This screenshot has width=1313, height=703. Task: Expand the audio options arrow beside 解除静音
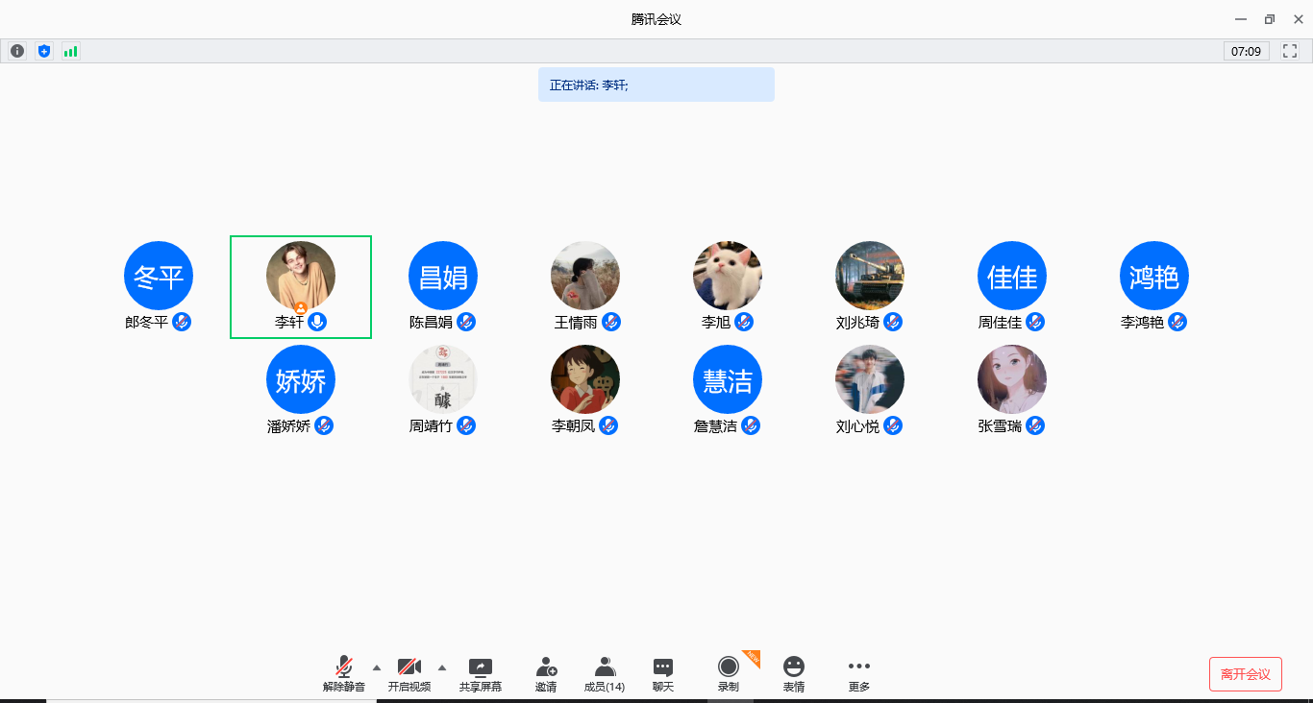tap(376, 667)
